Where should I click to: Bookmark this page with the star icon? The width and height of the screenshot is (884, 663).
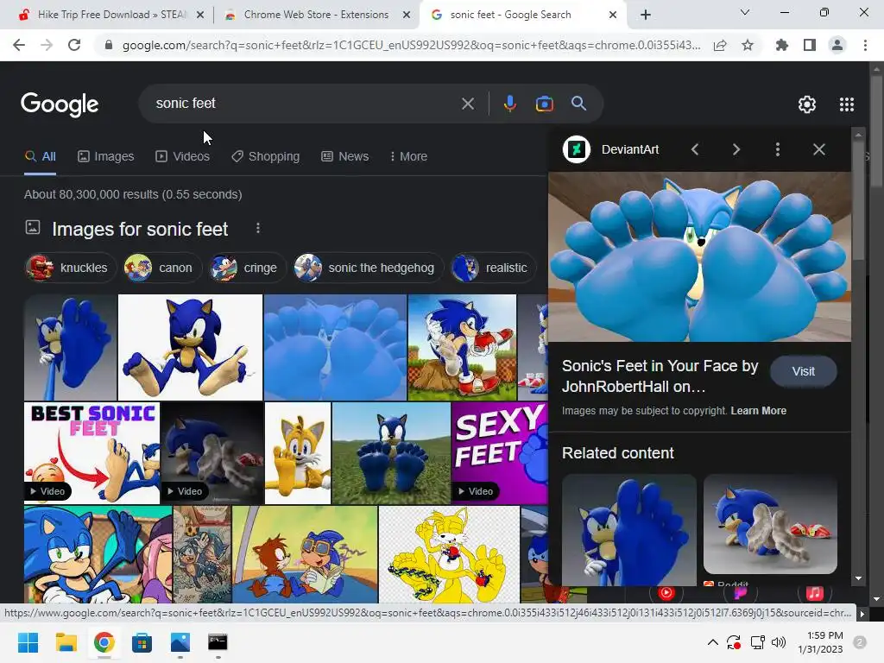pyautogui.click(x=748, y=45)
